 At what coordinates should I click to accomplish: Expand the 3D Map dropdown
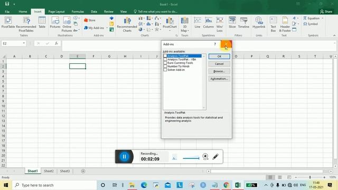[x=188, y=31]
